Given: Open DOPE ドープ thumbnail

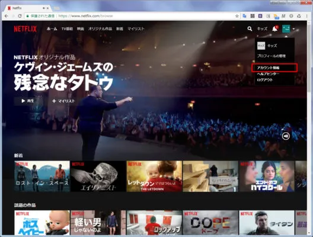Looking at the screenshot, I should coord(210,223).
